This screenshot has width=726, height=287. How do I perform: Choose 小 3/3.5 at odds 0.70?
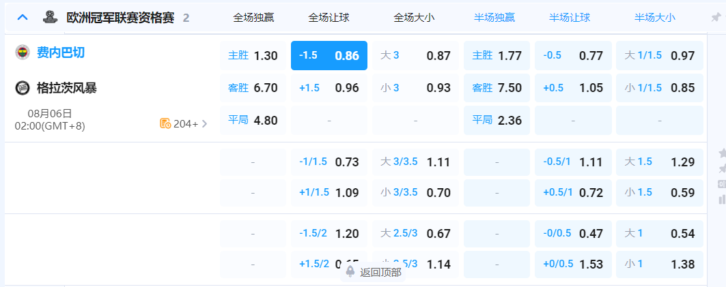[x=415, y=193]
